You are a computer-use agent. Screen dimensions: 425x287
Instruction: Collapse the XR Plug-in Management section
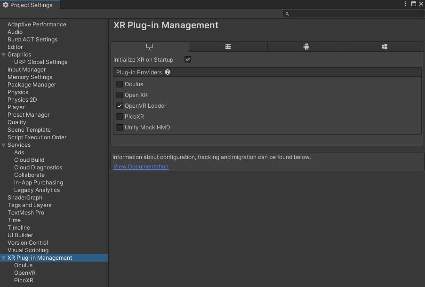click(4, 258)
